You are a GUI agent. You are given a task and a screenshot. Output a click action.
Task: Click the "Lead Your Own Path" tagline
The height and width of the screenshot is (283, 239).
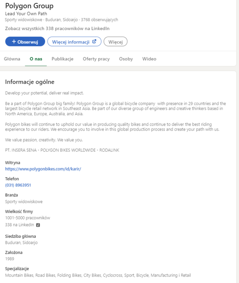click(x=26, y=14)
